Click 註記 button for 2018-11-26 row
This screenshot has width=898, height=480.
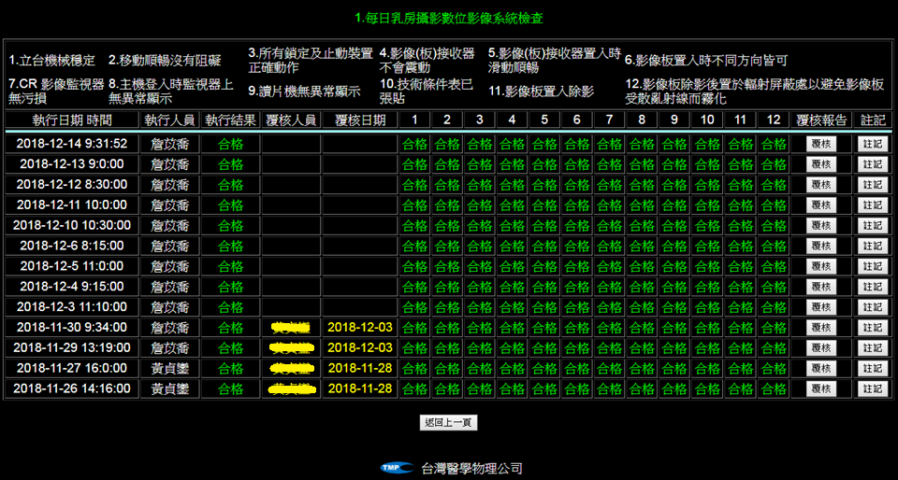click(x=871, y=389)
